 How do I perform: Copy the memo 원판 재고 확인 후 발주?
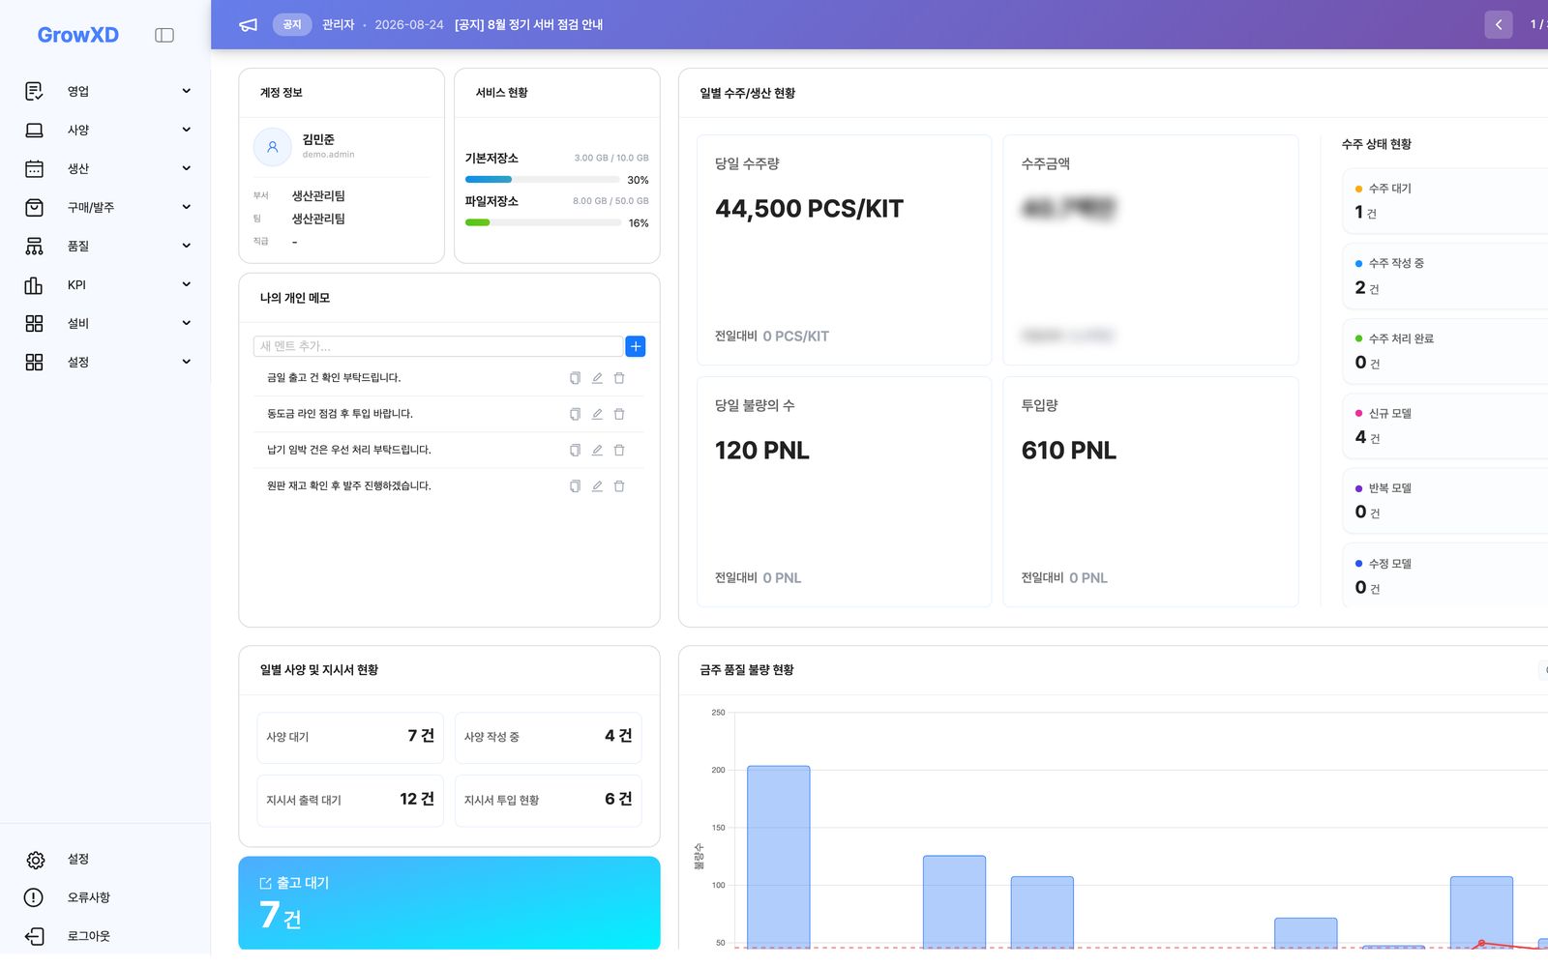(x=575, y=486)
